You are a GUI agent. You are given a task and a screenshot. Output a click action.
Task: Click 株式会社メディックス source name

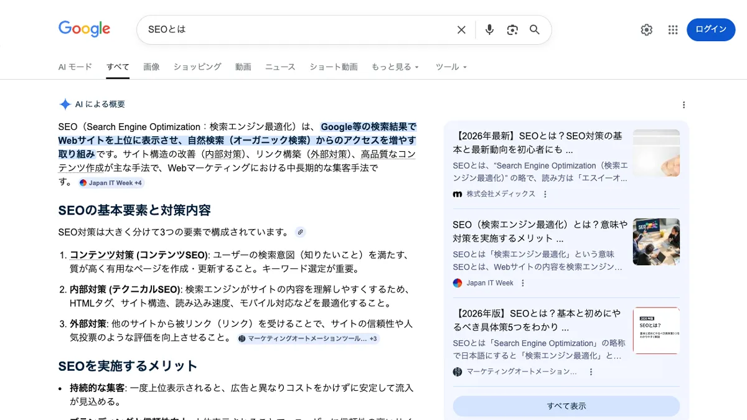pos(501,194)
